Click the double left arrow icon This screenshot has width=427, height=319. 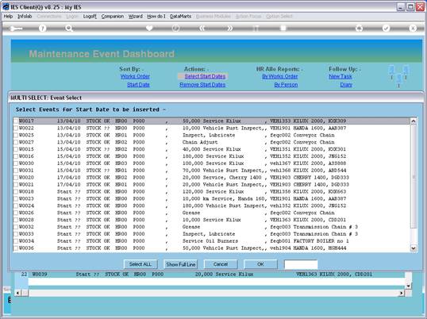click(202, 28)
